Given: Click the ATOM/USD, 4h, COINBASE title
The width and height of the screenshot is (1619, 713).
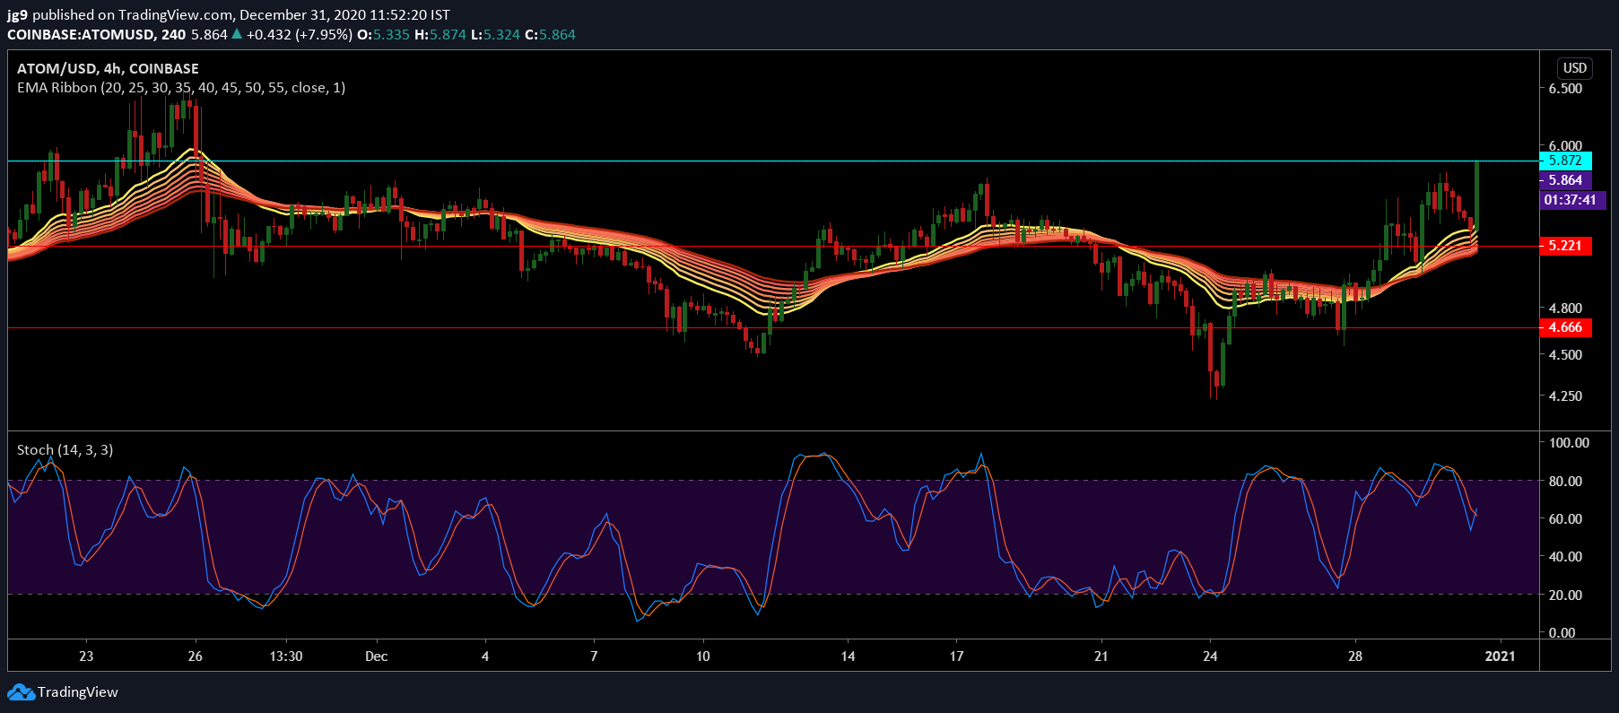Looking at the screenshot, I should point(108,69).
